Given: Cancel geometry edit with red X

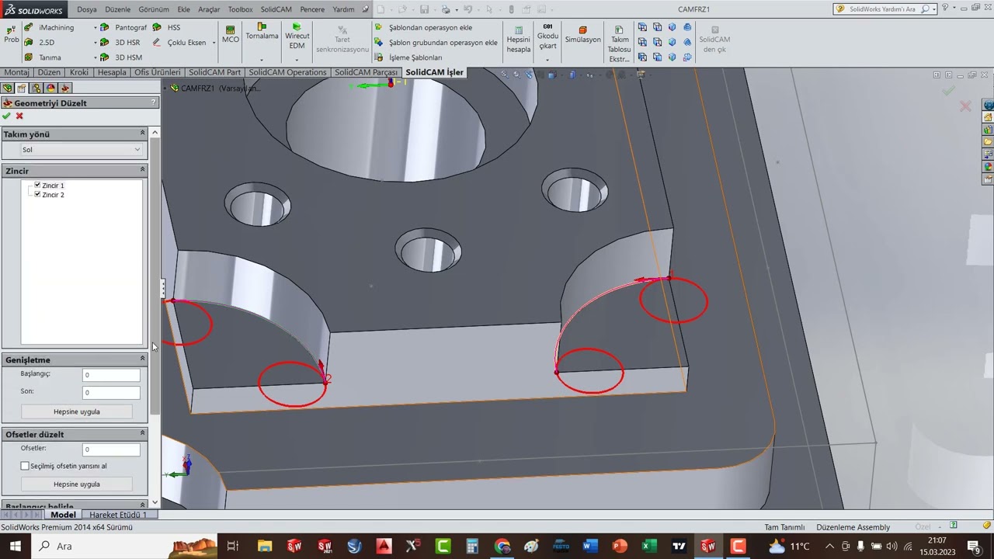Looking at the screenshot, I should pos(19,116).
